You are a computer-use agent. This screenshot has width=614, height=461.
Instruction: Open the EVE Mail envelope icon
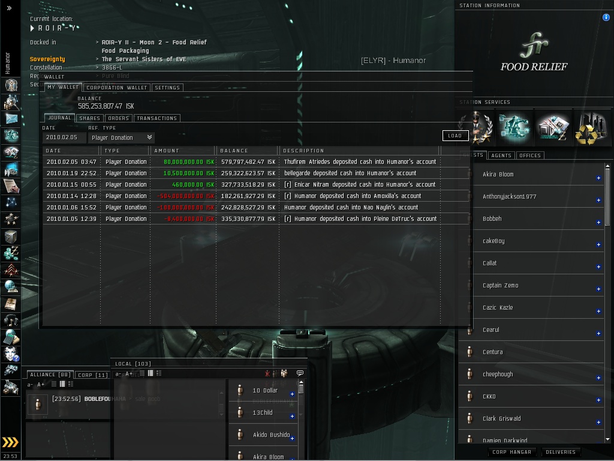click(11, 118)
